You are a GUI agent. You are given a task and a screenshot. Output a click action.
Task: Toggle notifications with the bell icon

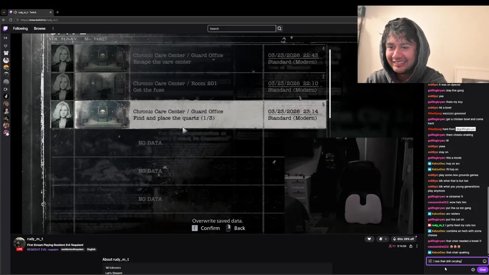(381, 239)
